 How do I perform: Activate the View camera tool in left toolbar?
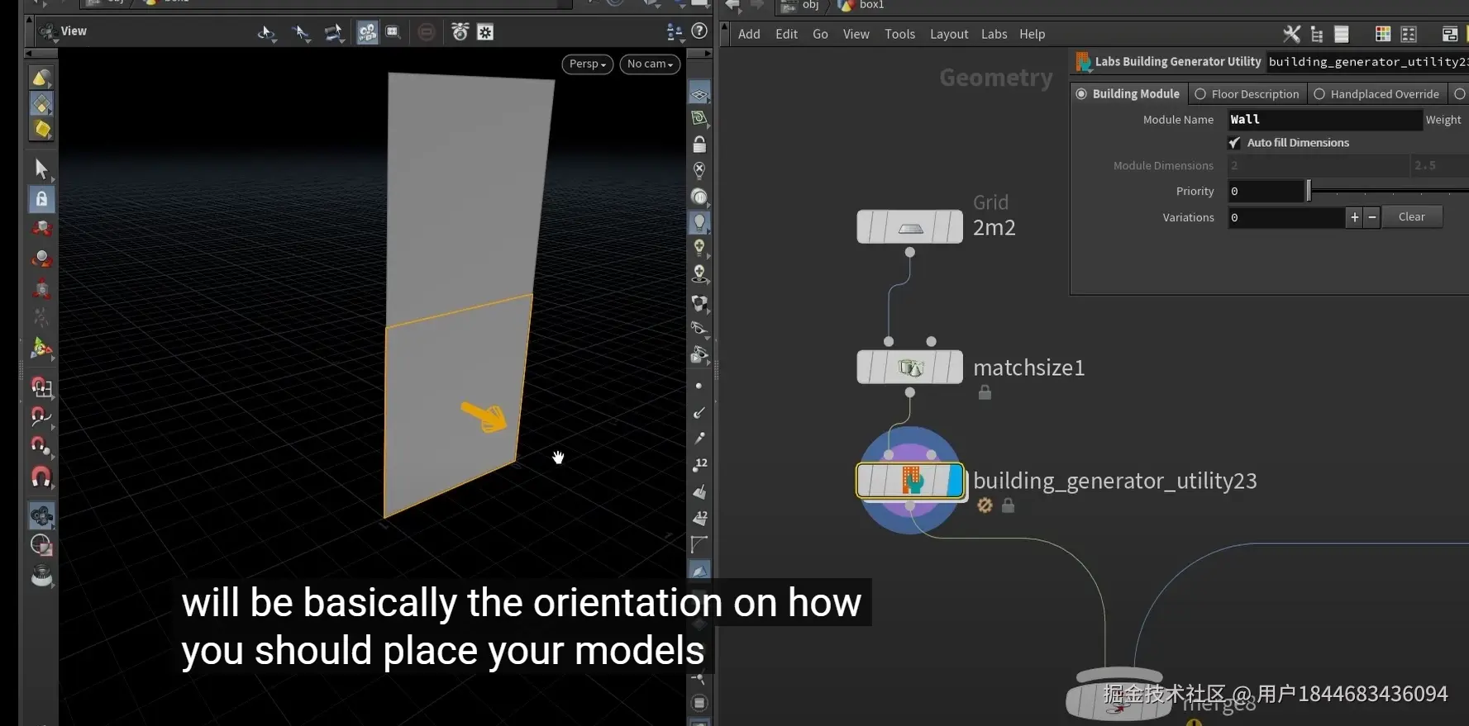(x=41, y=516)
